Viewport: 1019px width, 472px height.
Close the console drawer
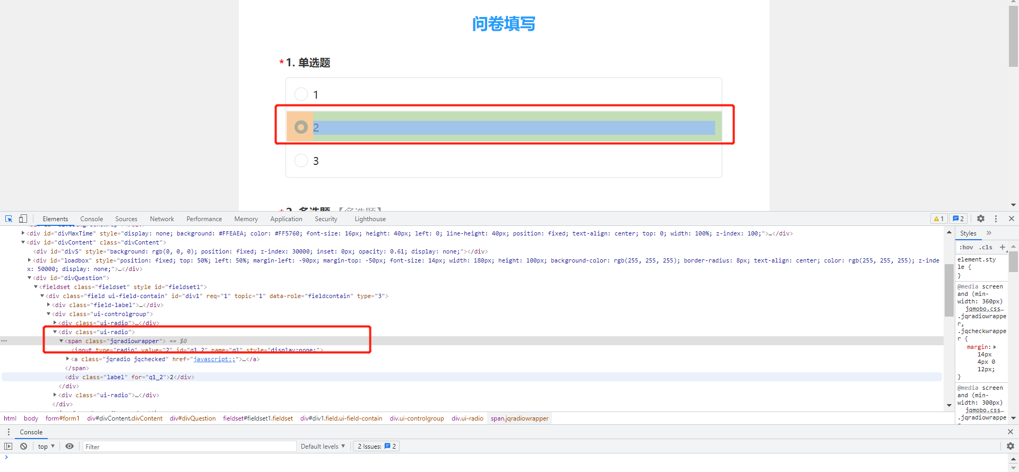1011,432
